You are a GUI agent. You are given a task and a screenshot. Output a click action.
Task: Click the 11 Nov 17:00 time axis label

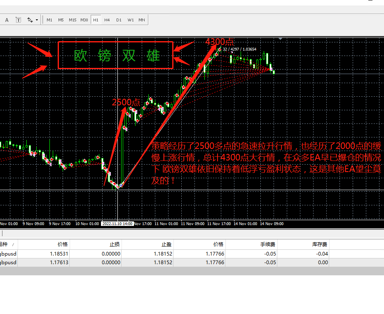click(x=219, y=224)
